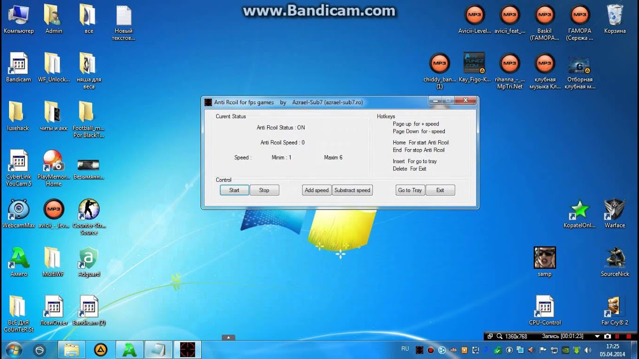Click the Bandicam magnifier resolution icon
The height and width of the screenshot is (359, 639).
point(499,337)
